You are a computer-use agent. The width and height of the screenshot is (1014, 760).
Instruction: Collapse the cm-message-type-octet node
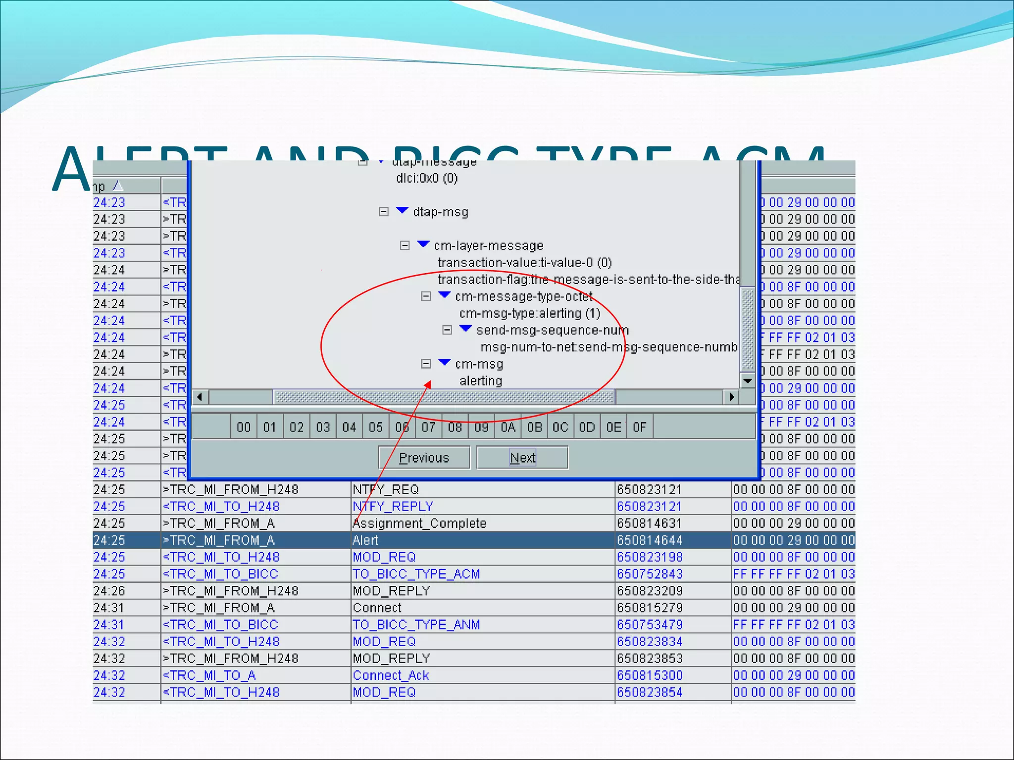click(x=426, y=296)
